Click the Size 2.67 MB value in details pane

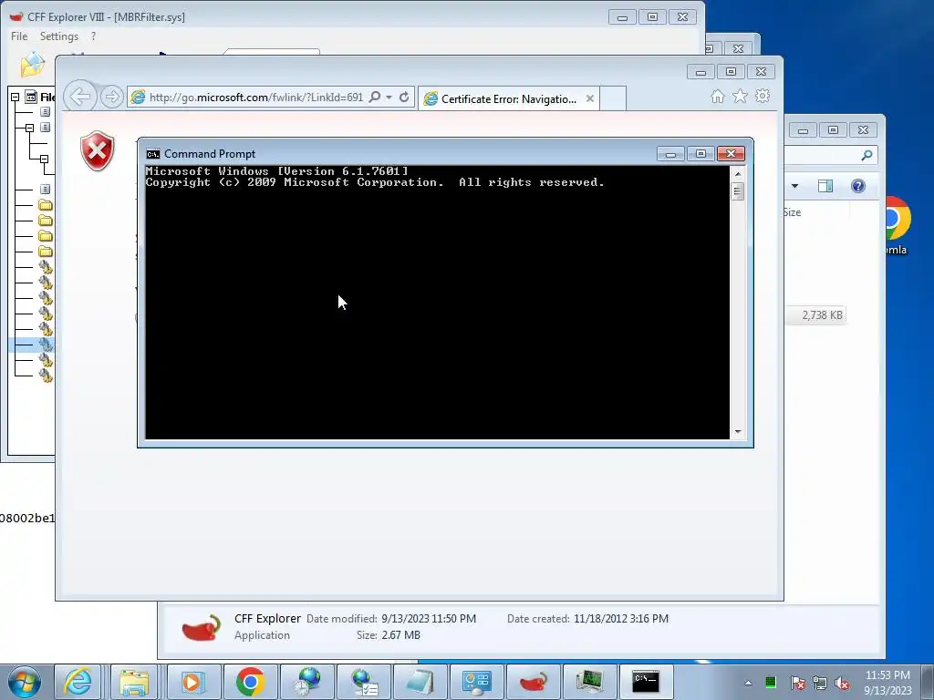pos(401,635)
